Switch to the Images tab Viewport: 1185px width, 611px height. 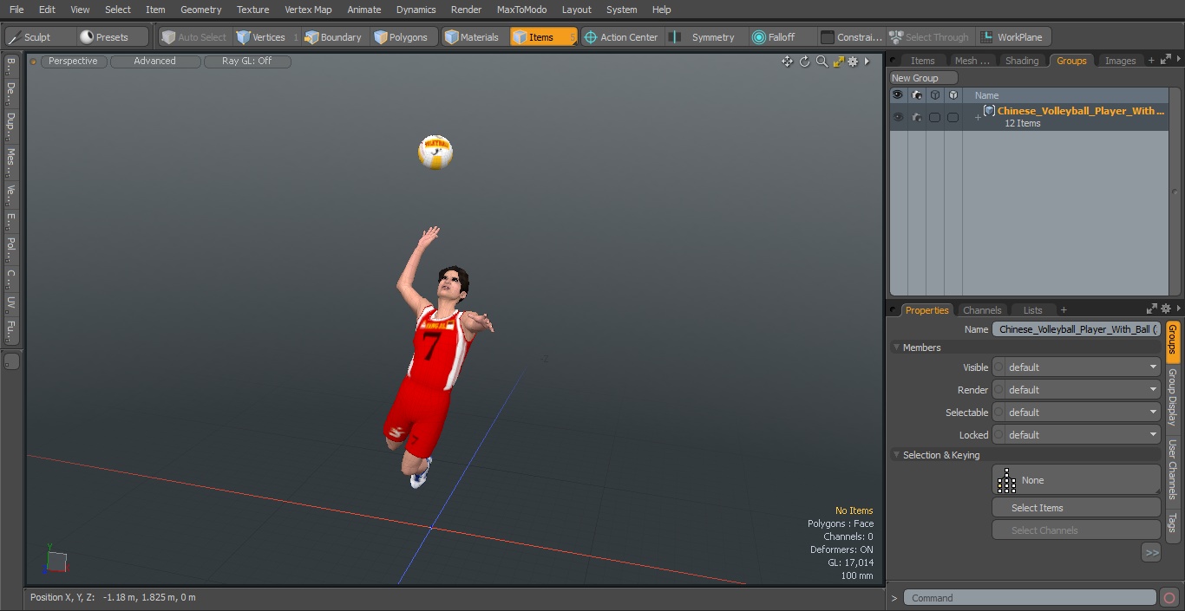1120,61
